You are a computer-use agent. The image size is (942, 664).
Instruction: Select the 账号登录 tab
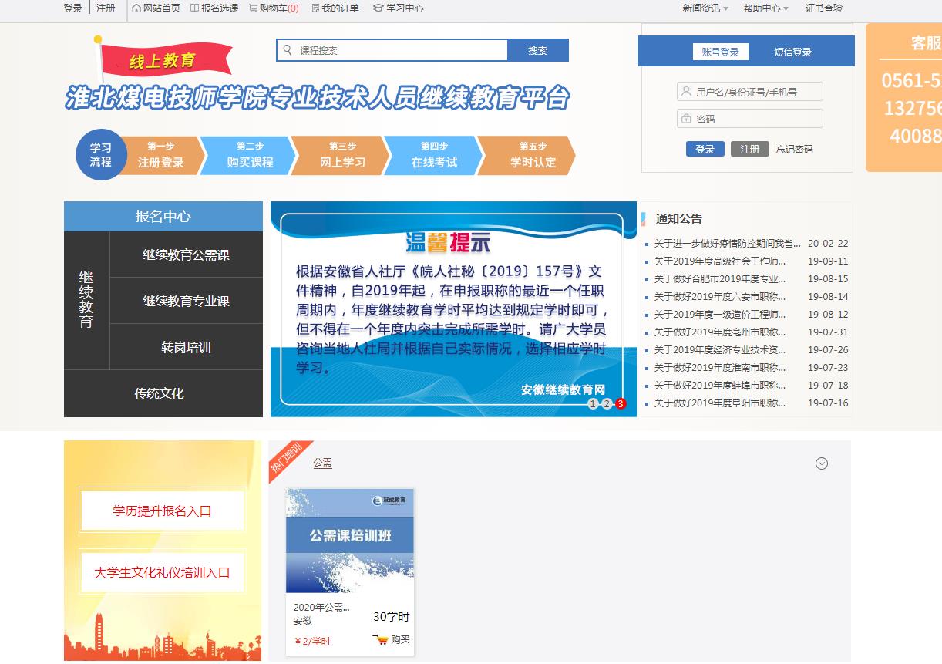point(720,52)
